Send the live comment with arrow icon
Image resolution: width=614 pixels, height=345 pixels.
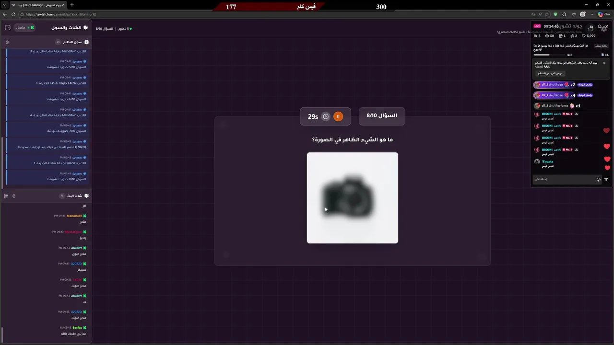pos(606,180)
